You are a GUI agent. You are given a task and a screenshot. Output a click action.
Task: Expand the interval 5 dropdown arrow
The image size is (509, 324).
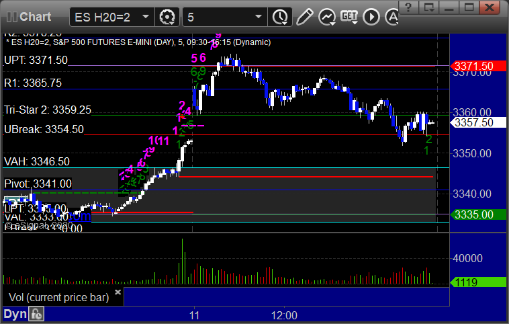pyautogui.click(x=259, y=16)
